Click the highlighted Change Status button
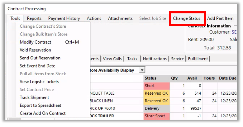 187,19
